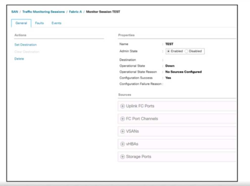Viewport: 250px width, 186px height.
Task: Expand the Uplink FC Ports section label
Action: click(140, 106)
